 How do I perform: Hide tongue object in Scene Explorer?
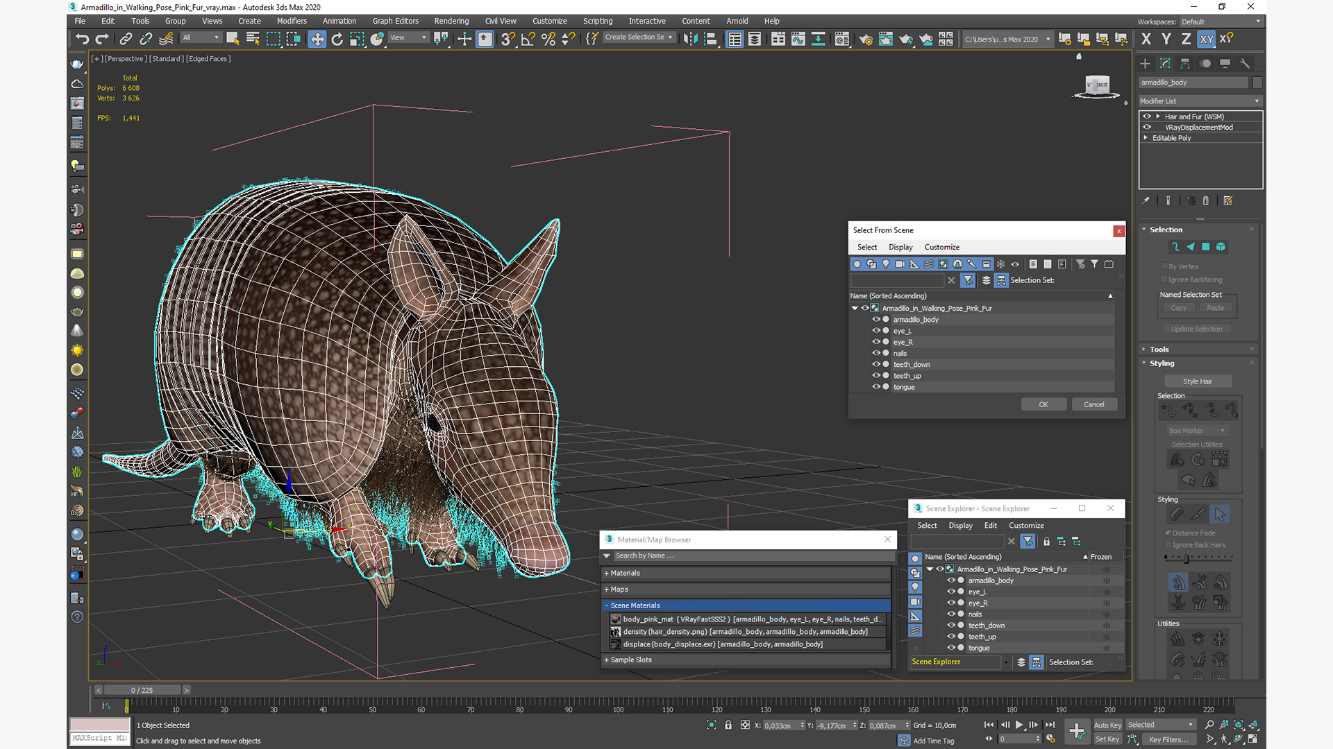951,648
